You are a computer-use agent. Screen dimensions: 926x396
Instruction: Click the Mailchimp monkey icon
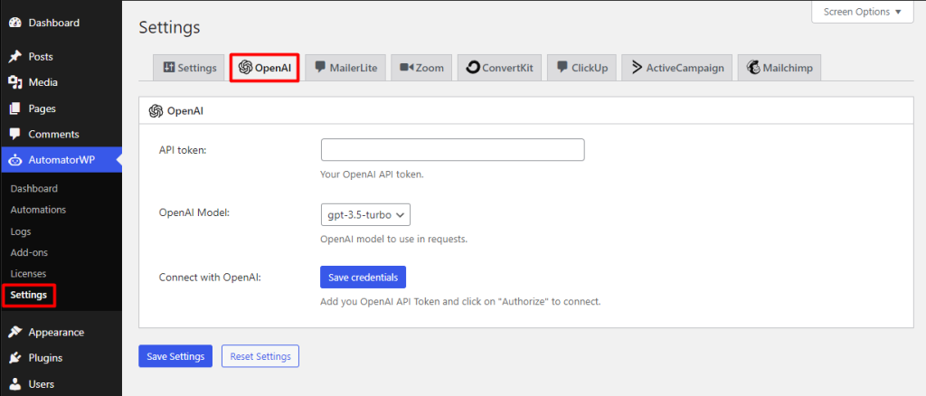pos(753,67)
